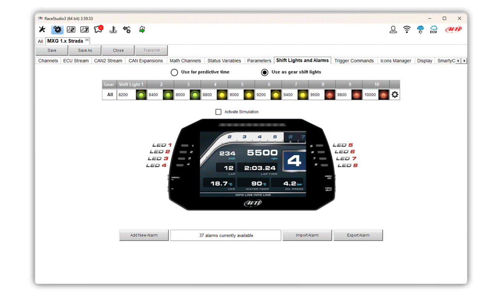Open the Parameters tab
504x302 pixels.
tap(259, 61)
